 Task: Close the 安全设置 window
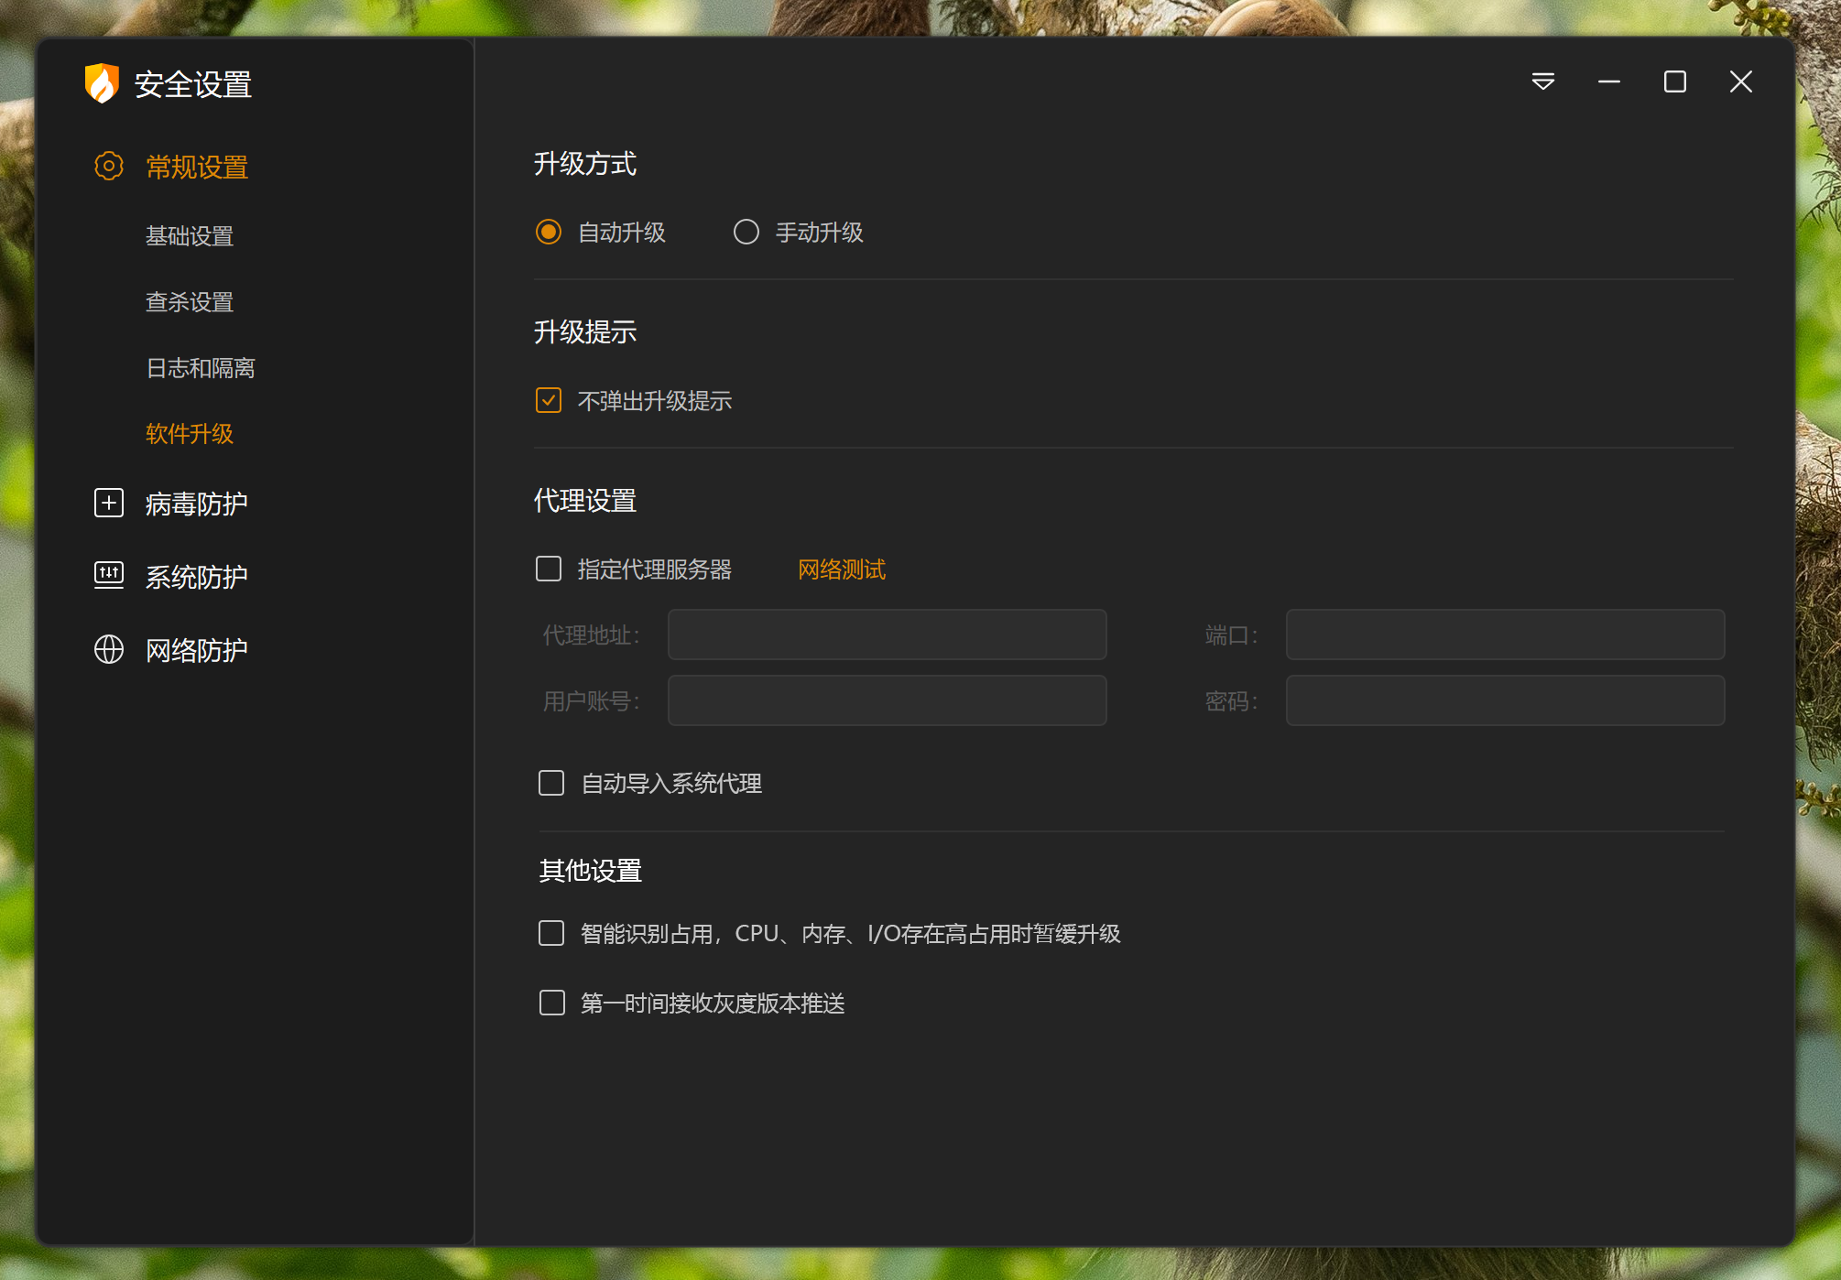point(1741,81)
